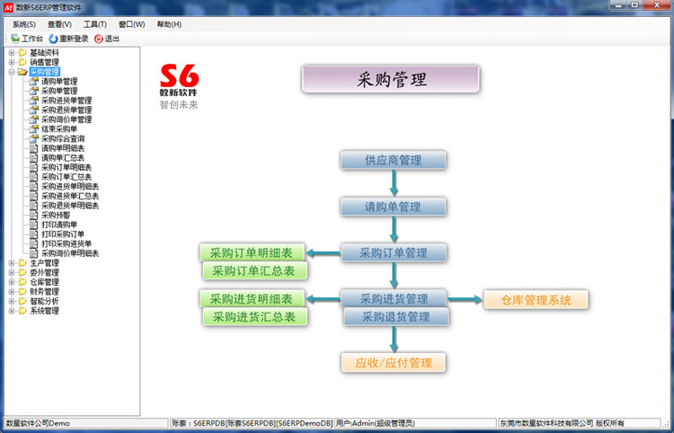Image resolution: width=674 pixels, height=433 pixels.
Task: Click the red 退出 exit toolbar icon
Action: 99,39
